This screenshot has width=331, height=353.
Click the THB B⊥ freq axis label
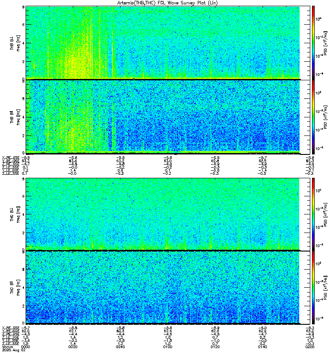pos(15,43)
